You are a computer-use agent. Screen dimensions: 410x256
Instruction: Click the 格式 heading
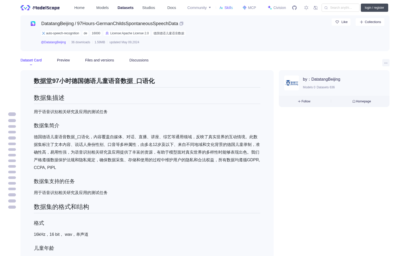pos(39,223)
